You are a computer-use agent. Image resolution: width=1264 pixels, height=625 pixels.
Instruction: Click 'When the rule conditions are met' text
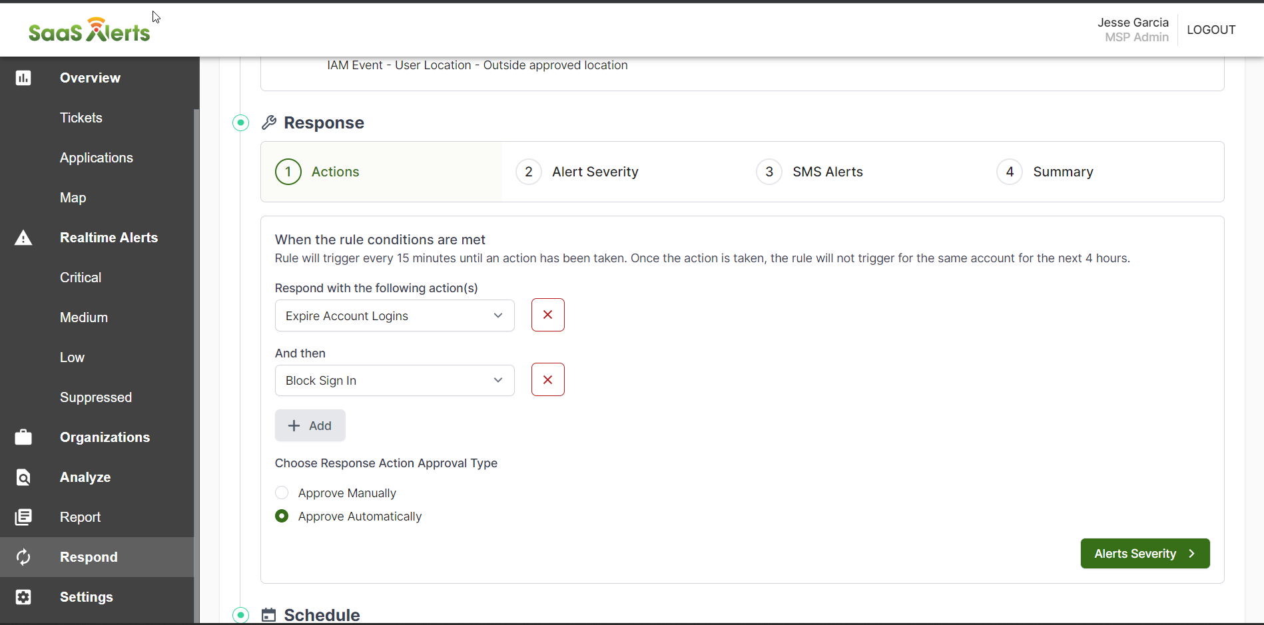380,240
